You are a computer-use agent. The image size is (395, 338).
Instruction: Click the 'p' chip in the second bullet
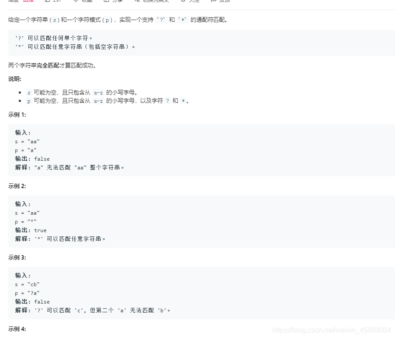(x=29, y=101)
